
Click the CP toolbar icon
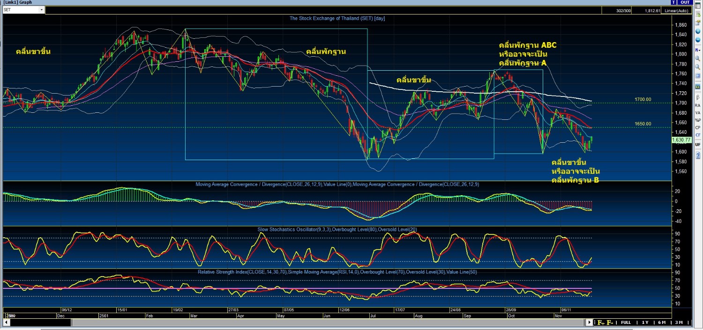coord(697,128)
